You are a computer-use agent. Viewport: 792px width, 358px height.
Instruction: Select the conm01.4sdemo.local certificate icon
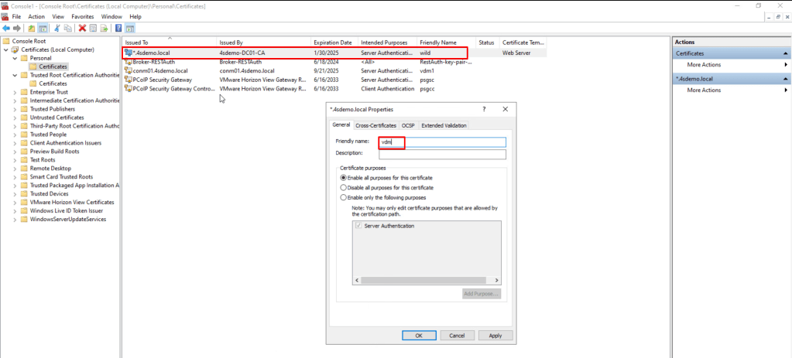click(128, 70)
